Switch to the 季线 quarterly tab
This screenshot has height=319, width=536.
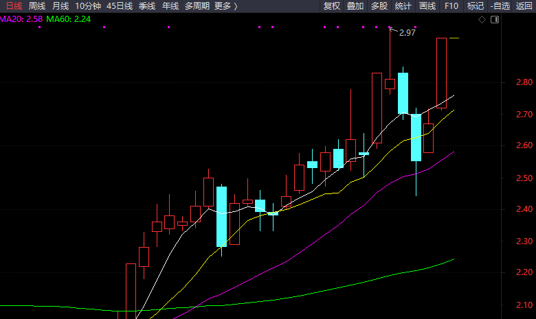[x=147, y=6]
